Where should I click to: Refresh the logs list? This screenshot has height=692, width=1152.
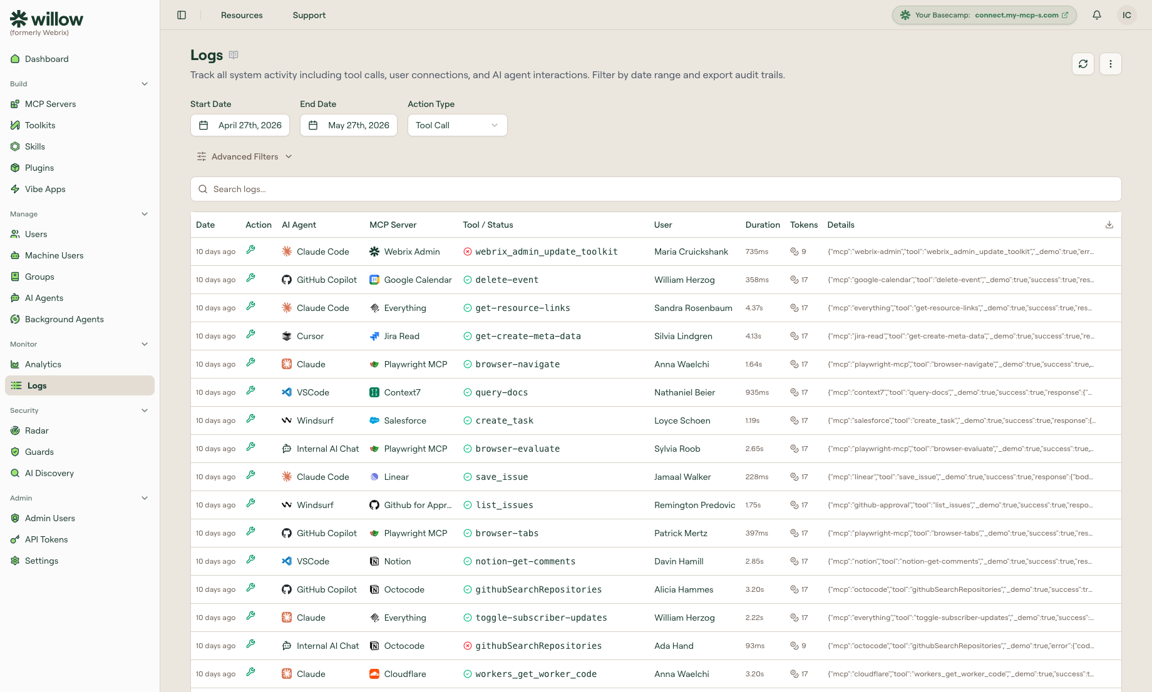click(1083, 64)
